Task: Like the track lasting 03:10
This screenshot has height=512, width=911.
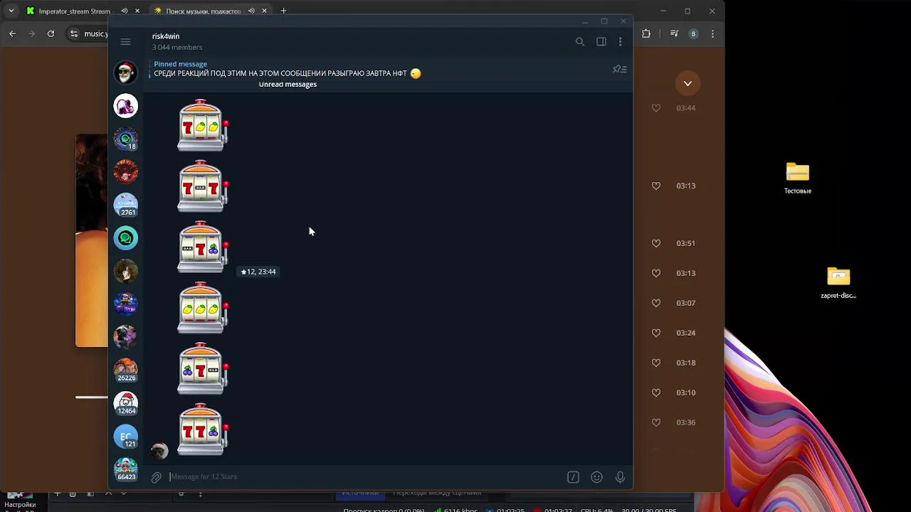Action: click(x=656, y=393)
